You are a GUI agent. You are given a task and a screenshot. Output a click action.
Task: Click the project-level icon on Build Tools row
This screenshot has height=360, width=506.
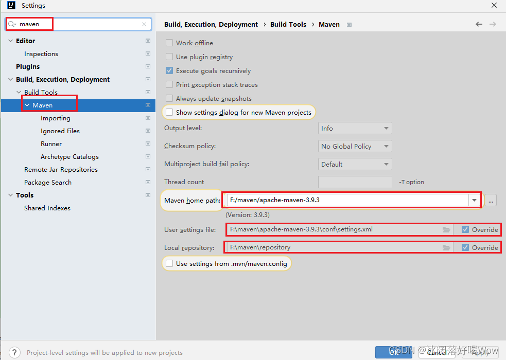point(148,92)
